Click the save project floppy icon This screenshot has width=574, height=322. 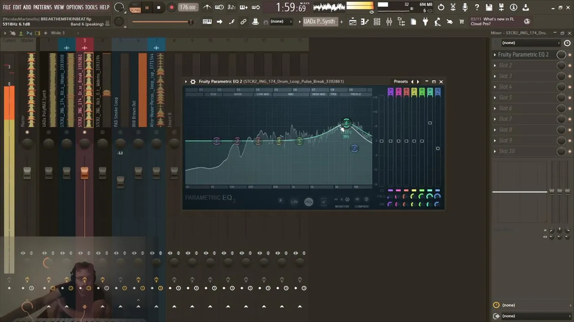pyautogui.click(x=489, y=7)
